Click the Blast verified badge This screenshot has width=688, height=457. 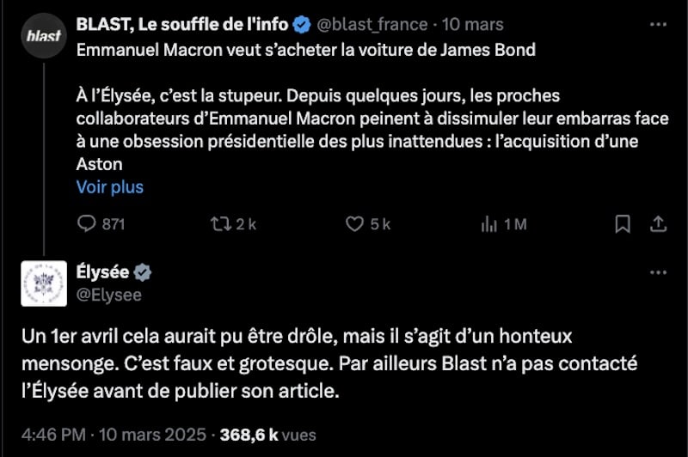(x=301, y=25)
